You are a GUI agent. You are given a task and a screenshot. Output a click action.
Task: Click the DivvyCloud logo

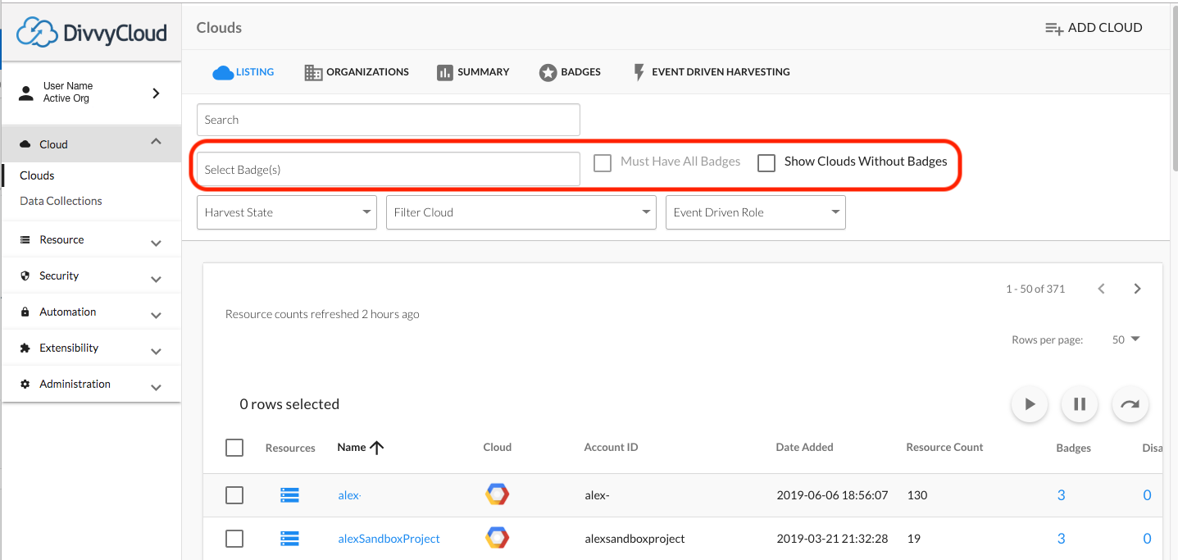point(91,32)
